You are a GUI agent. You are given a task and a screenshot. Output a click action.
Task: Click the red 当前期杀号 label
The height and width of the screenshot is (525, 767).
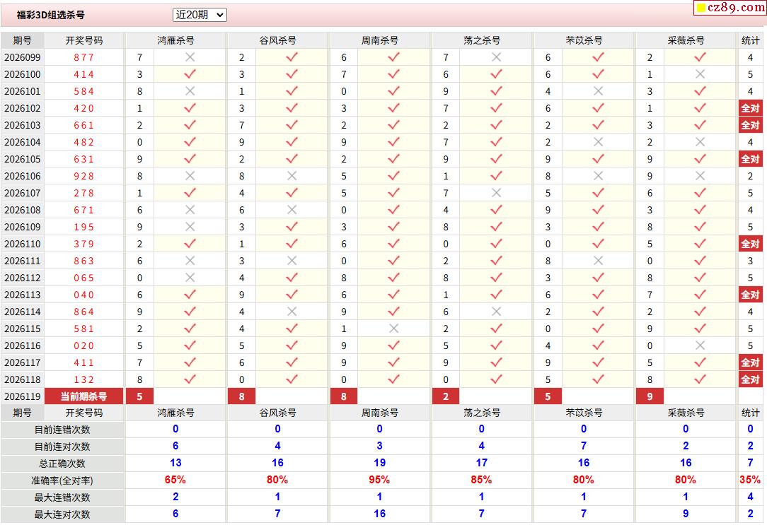click(x=83, y=396)
